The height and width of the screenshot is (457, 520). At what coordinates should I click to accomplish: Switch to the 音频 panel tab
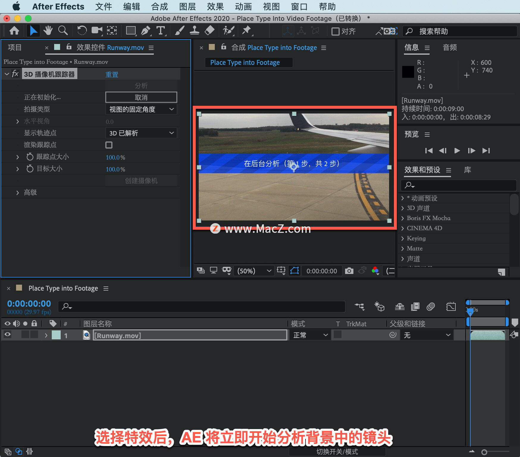tap(449, 47)
